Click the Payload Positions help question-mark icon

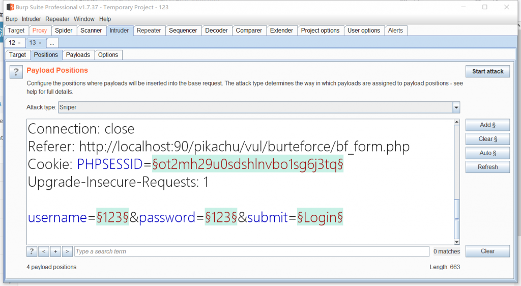pos(16,72)
